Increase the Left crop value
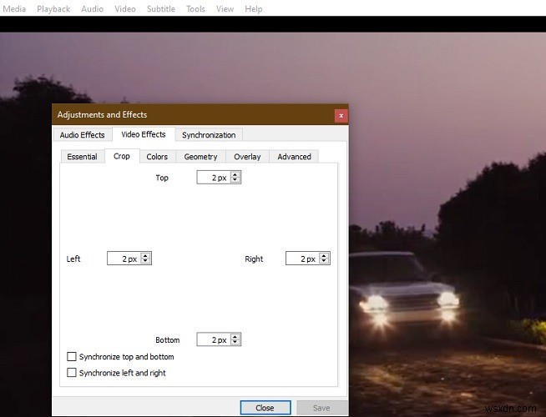This screenshot has width=546, height=417. 145,255
